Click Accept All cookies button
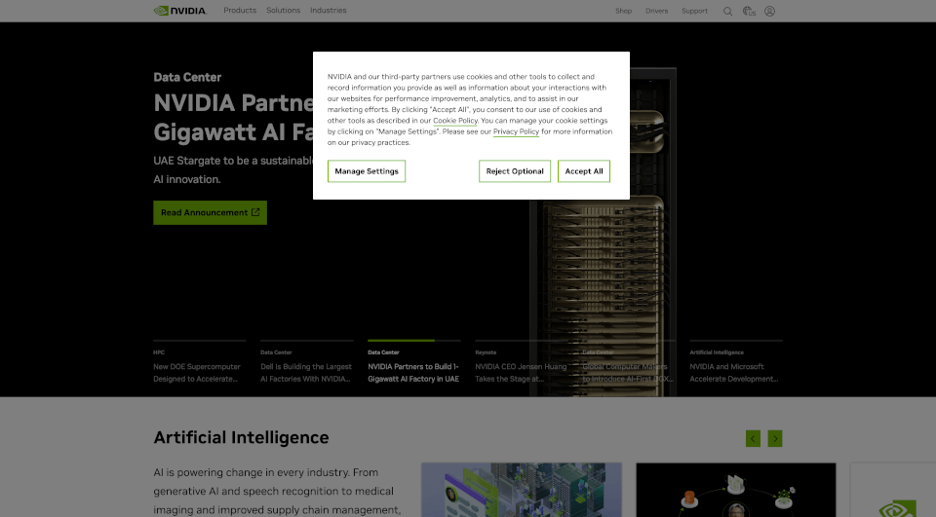Viewport: 936px width, 517px height. [x=584, y=171]
